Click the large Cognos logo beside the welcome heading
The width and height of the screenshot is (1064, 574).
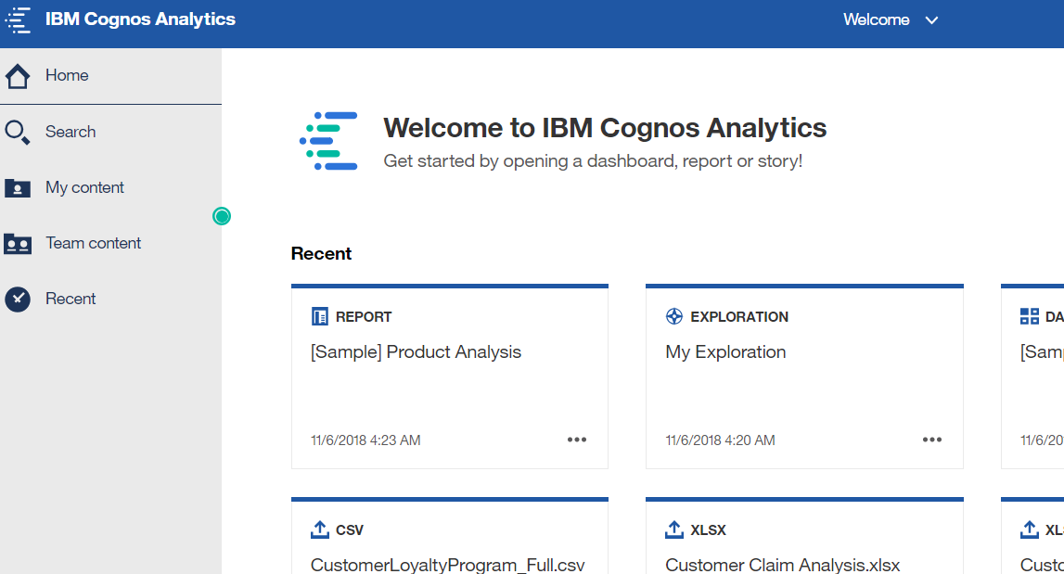pos(329,141)
